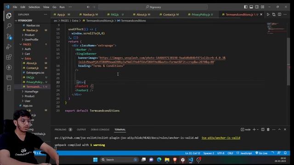Open the Thunder Client lightning icon
This screenshot has height=165, width=294.
coord(9,67)
